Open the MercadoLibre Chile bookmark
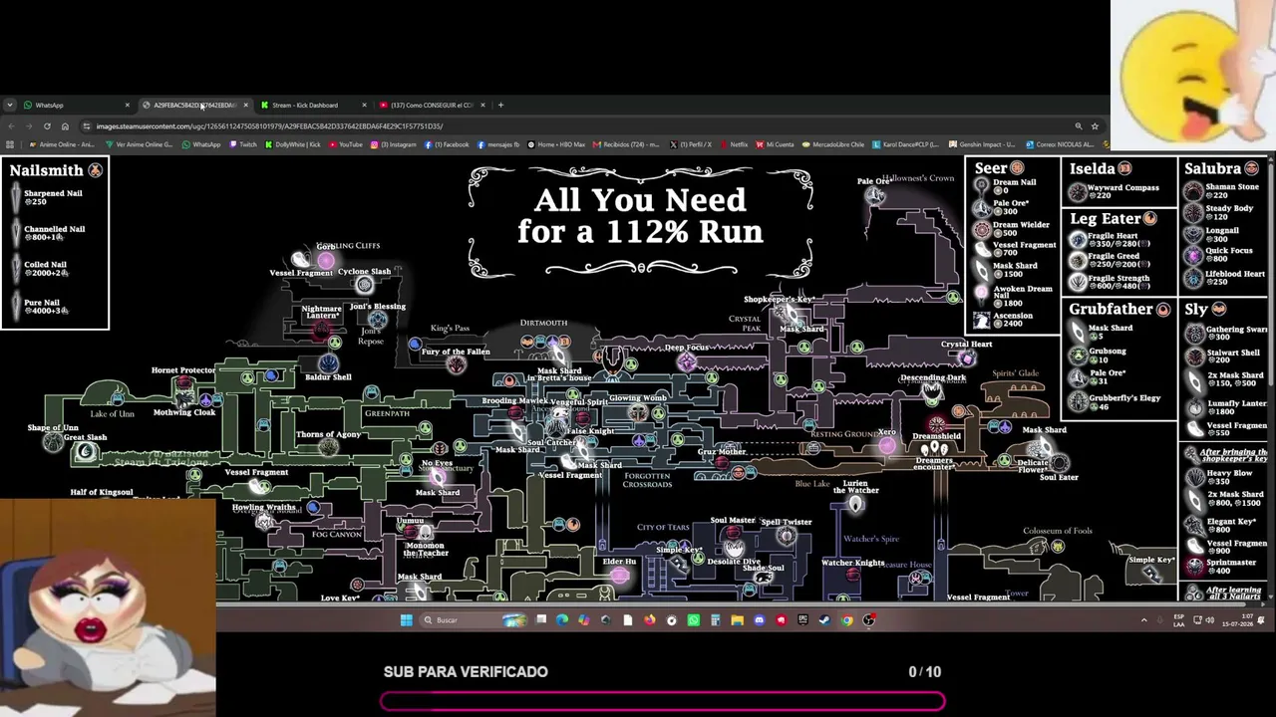The image size is (1276, 717). point(835,144)
